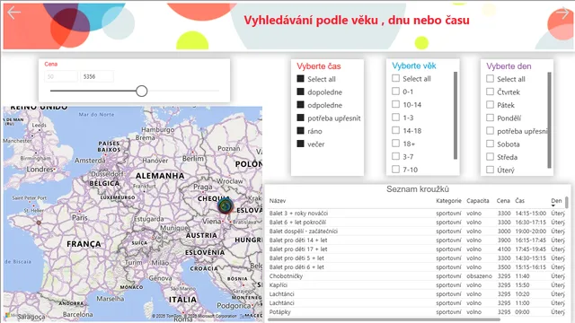Check Select all in Vyberte věk
This screenshot has width=575, height=323.
tap(395, 78)
